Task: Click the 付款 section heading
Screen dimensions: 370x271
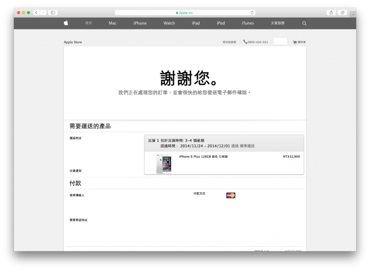Action: (75, 183)
